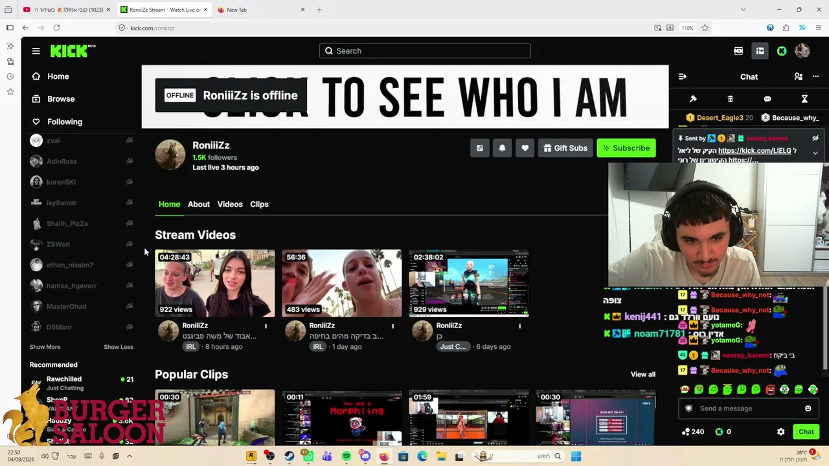Open the emoji picker in the message box
Image resolution: width=829 pixels, height=466 pixels.
pos(808,408)
